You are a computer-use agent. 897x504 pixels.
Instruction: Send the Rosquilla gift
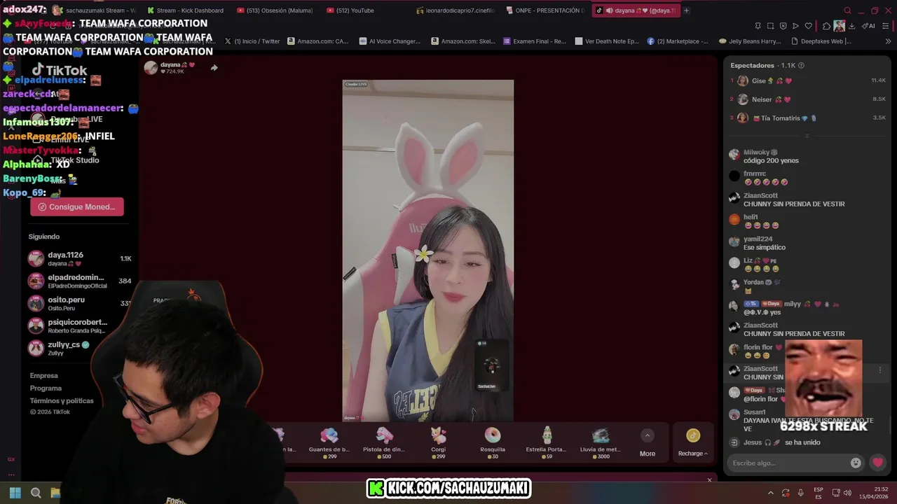493,444
